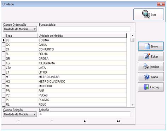This screenshot has height=131, width=167.
Task: Open Campo Ordenação dropdown
Action: coord(20,29)
